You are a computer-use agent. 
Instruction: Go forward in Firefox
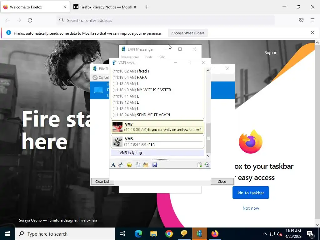pyautogui.click(x=19, y=20)
